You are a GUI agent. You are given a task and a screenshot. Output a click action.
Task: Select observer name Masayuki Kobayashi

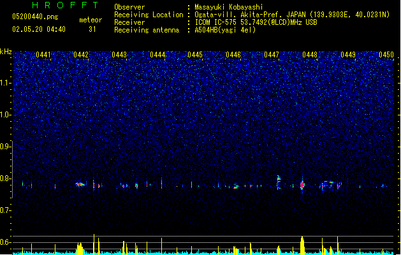(229, 7)
